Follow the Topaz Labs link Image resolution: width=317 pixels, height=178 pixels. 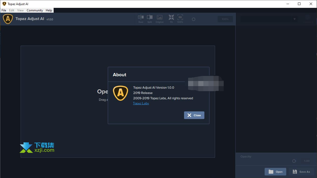point(141,103)
